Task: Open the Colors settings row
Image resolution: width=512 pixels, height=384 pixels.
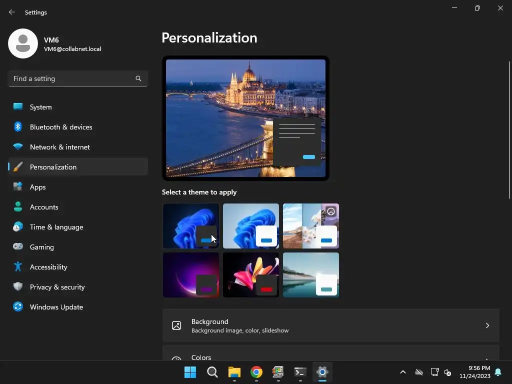Action: pyautogui.click(x=331, y=352)
